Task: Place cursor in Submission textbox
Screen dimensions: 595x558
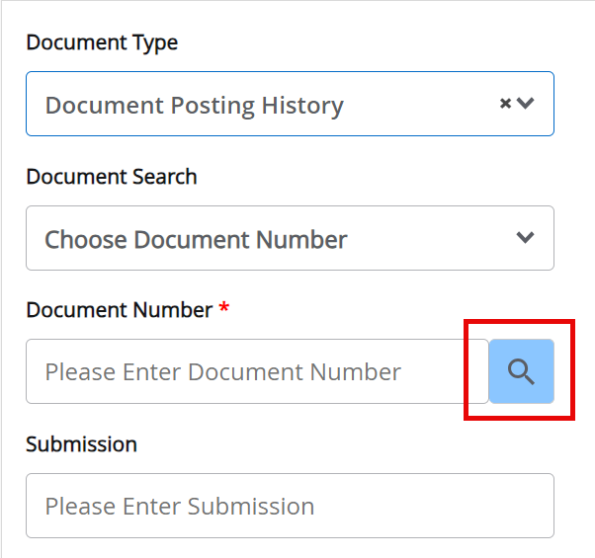Action: [x=289, y=506]
